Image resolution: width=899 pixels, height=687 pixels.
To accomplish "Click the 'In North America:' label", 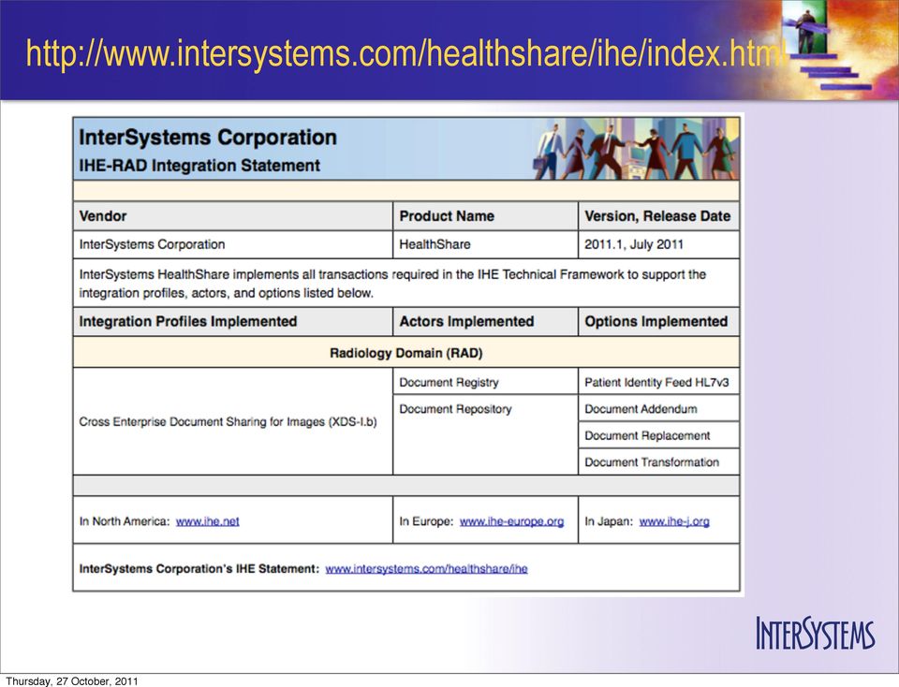I will [125, 521].
